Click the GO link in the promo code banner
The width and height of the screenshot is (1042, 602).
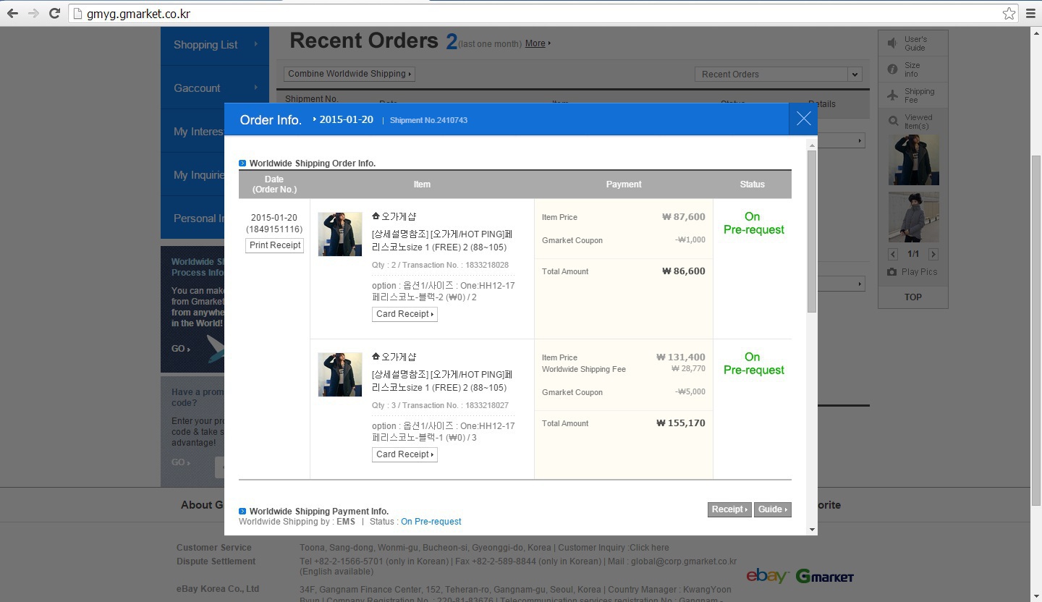tap(181, 462)
